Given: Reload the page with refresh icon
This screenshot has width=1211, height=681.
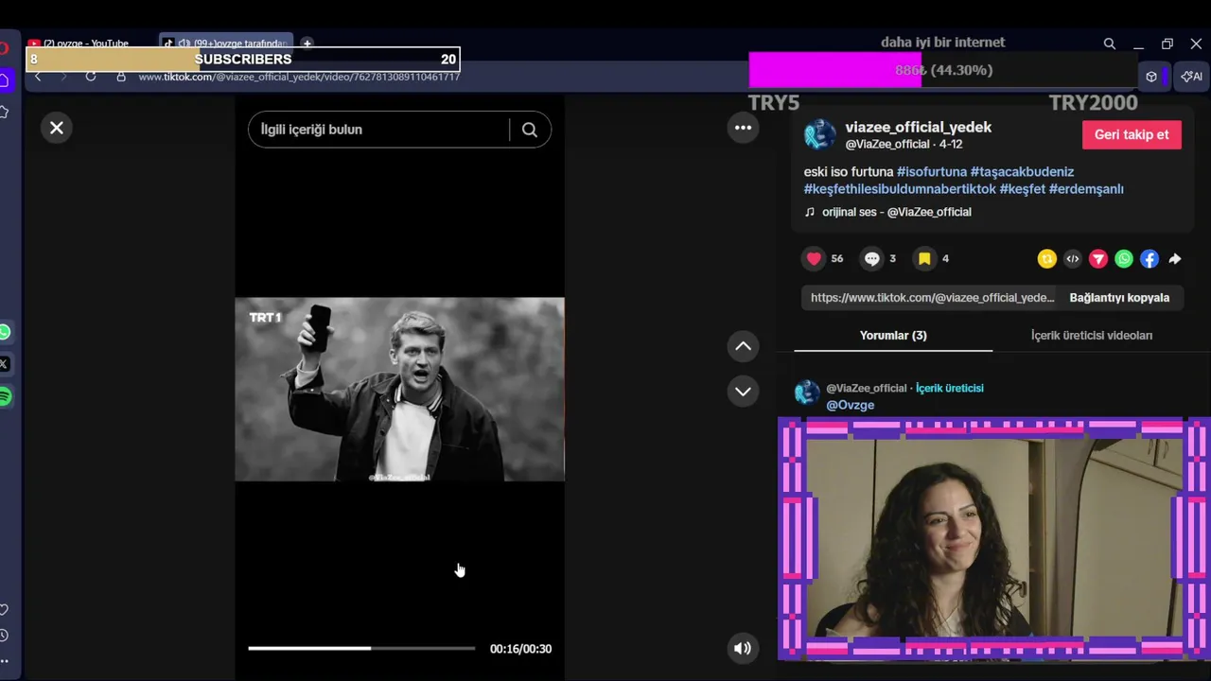Looking at the screenshot, I should click(x=91, y=77).
